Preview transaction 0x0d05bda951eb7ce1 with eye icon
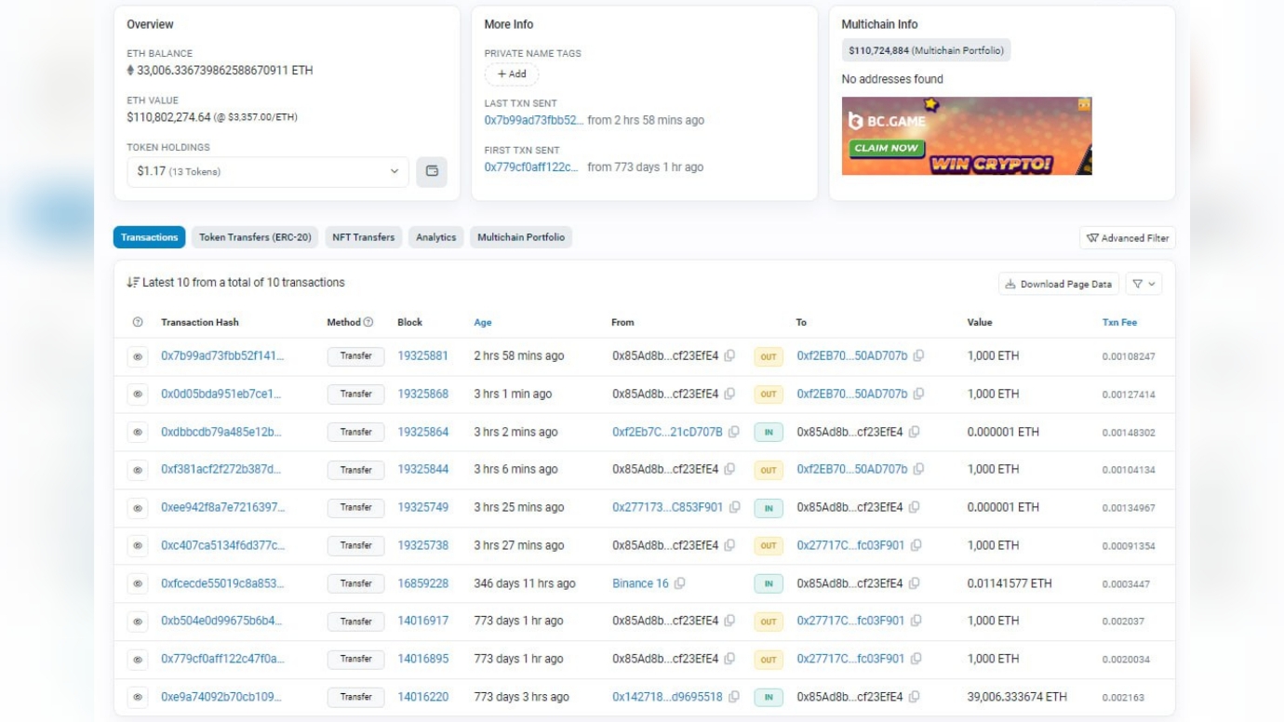Screen dimensions: 1284x722 pyautogui.click(x=138, y=394)
